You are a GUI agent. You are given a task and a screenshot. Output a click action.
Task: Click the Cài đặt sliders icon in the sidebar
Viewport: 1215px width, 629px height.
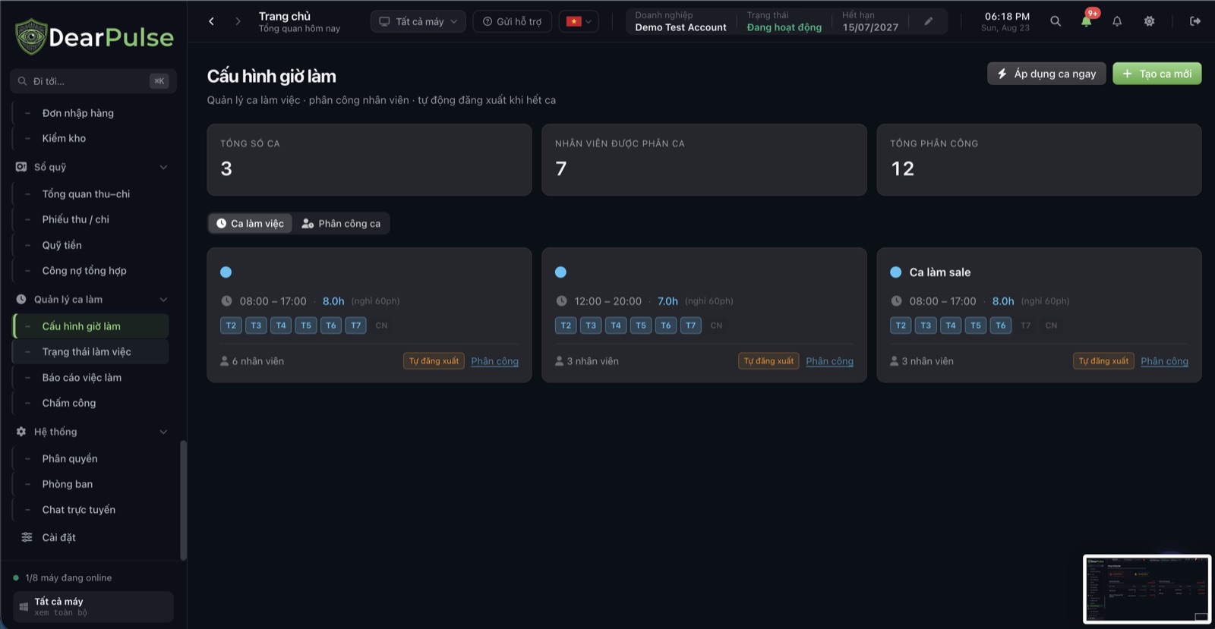(27, 537)
